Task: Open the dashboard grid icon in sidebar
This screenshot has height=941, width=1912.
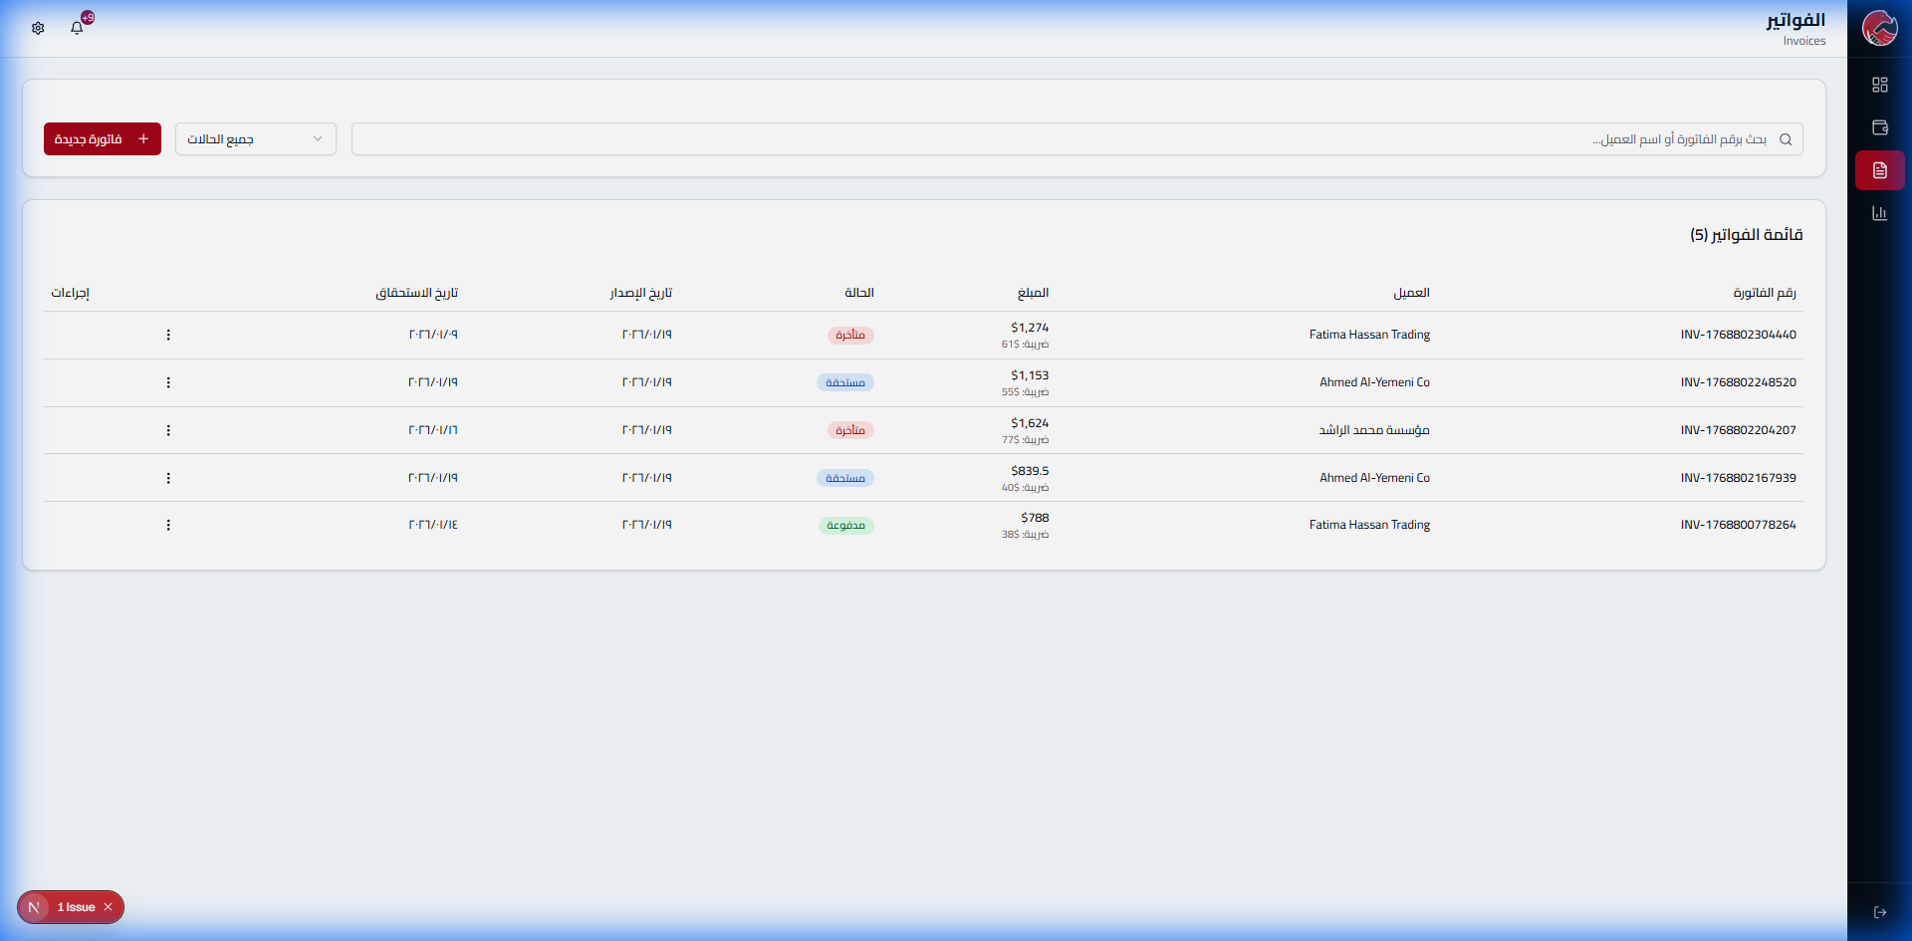Action: pos(1879,85)
